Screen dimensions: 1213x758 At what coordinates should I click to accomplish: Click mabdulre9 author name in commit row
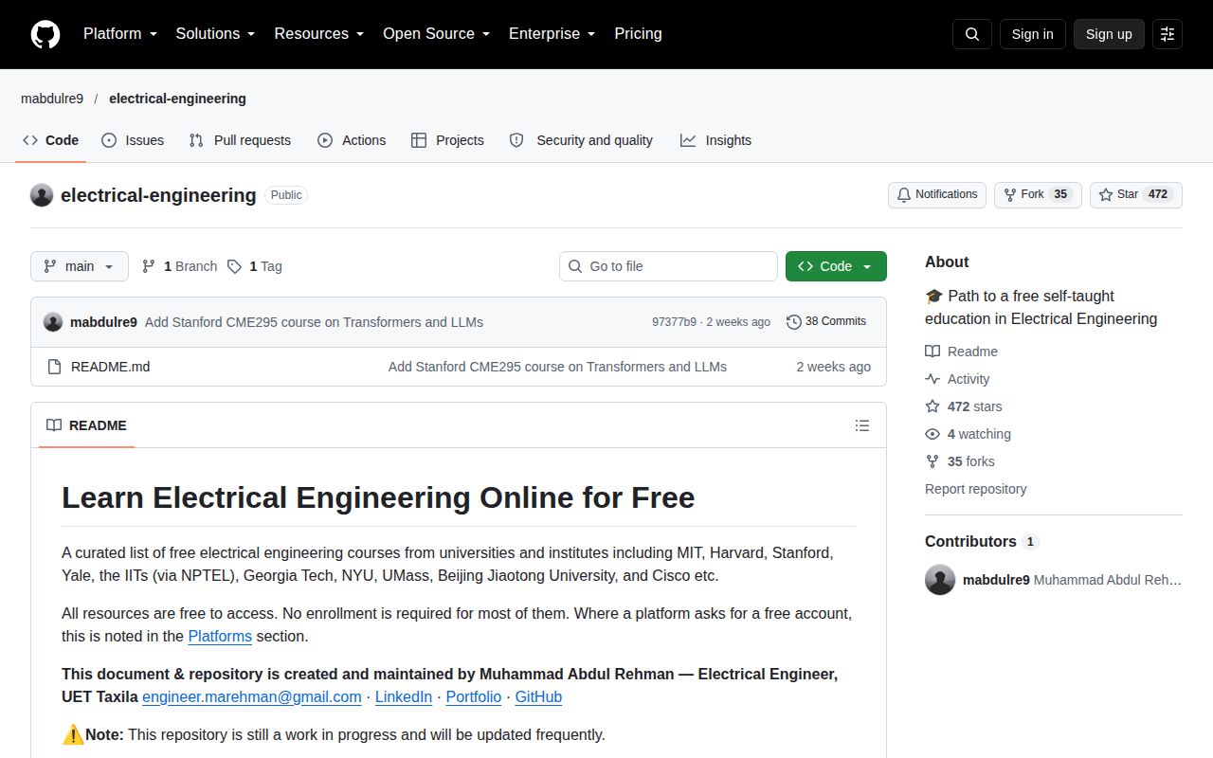click(x=103, y=322)
